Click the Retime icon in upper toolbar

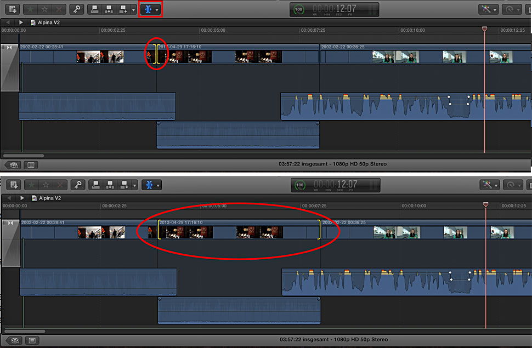[510, 9]
